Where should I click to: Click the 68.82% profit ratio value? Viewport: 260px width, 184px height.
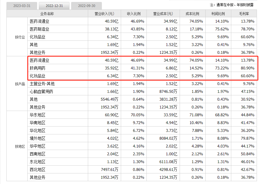(x=222, y=115)
